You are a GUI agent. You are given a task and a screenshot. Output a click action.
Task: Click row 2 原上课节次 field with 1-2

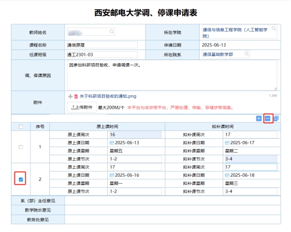tap(136, 191)
